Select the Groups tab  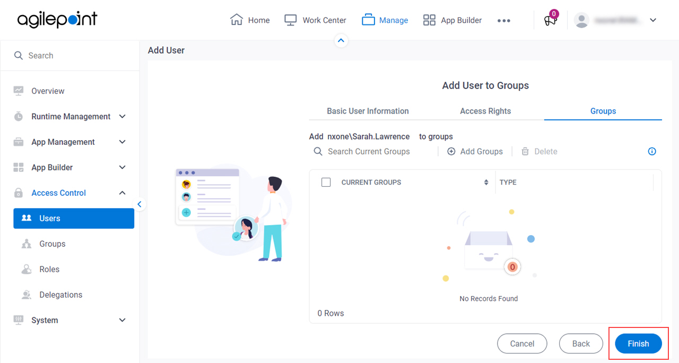tap(603, 111)
